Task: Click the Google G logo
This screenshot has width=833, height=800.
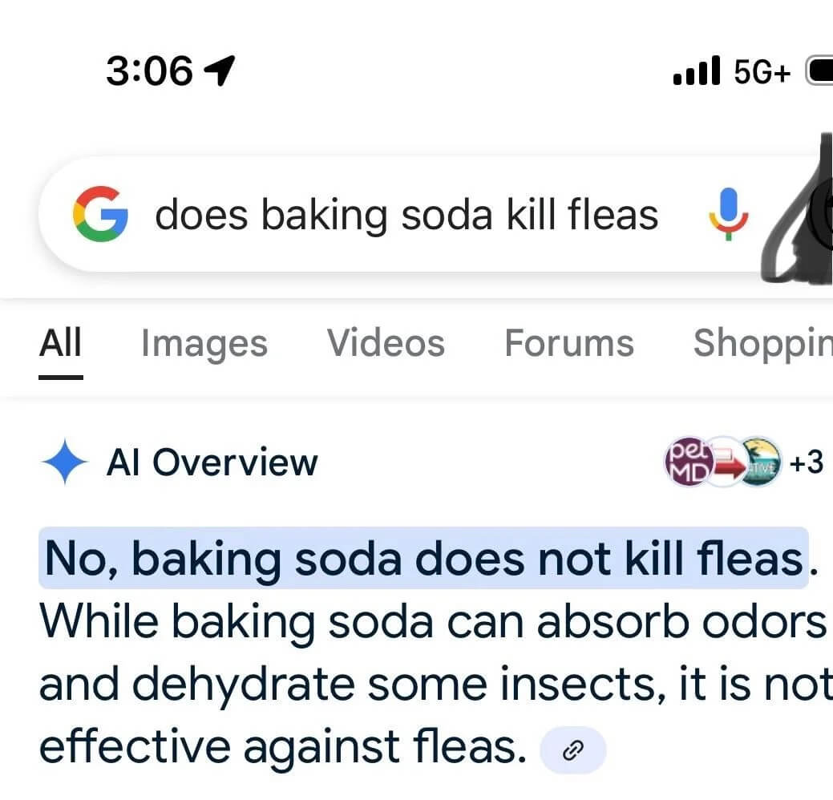Action: pyautogui.click(x=103, y=214)
